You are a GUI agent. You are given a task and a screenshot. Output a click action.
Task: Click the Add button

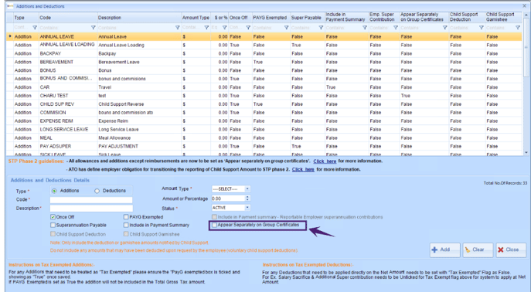pos(445,250)
